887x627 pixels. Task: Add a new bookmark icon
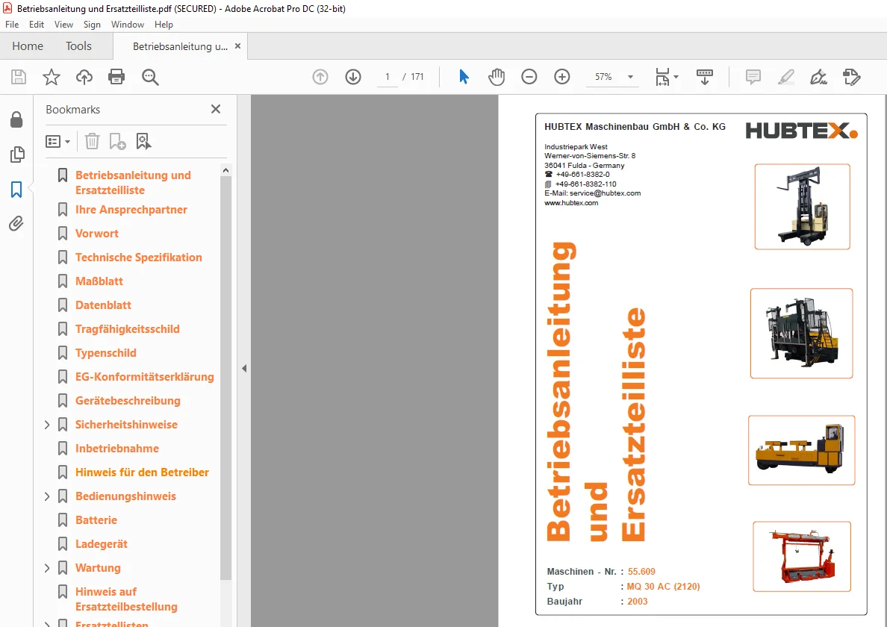[x=117, y=141]
